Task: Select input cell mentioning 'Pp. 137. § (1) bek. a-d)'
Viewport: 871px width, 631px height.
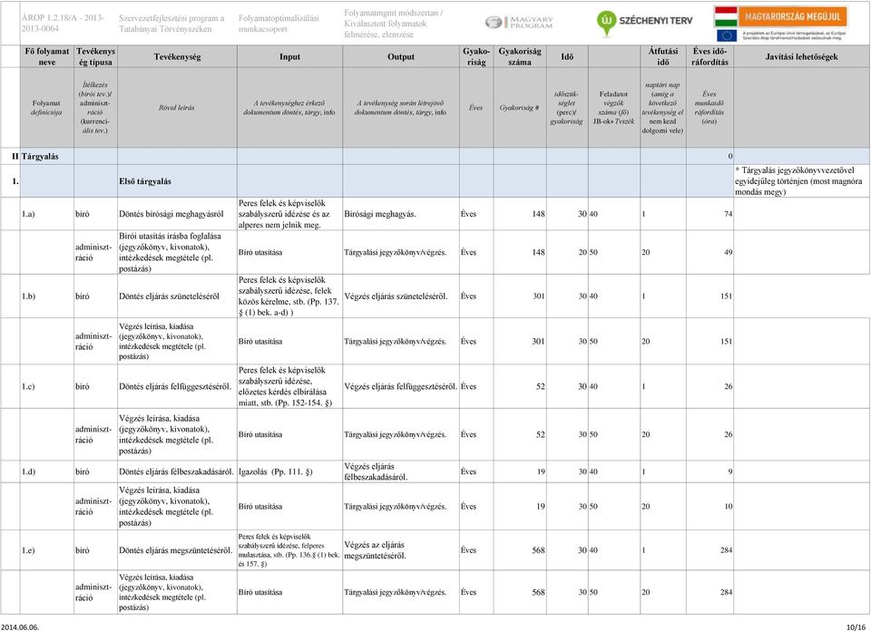Action: pos(290,296)
